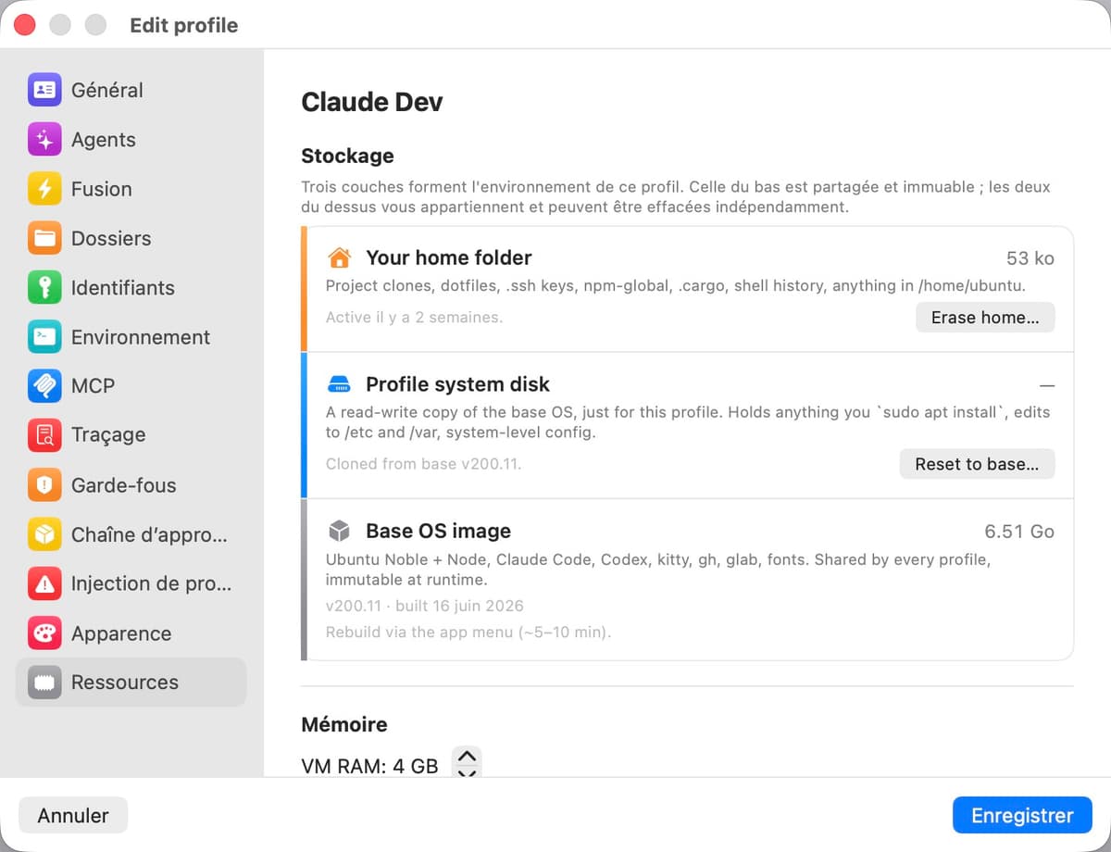The image size is (1111, 852).
Task: Click the Erase home… button
Action: (x=985, y=317)
